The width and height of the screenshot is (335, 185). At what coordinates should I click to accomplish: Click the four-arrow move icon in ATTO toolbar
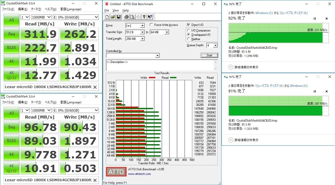[138, 17]
